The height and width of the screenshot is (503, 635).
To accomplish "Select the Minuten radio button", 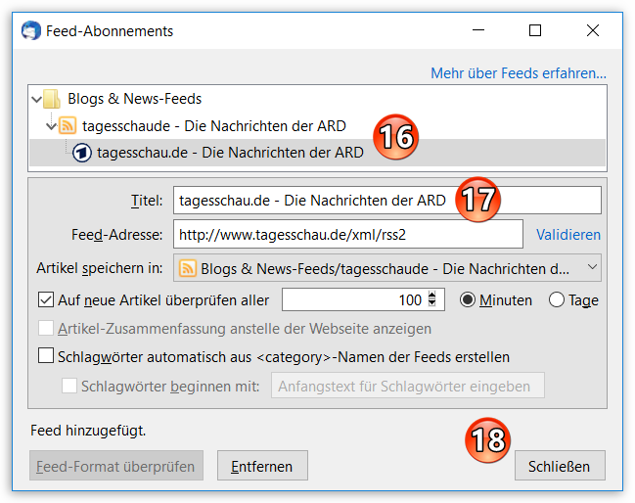I will point(467,300).
